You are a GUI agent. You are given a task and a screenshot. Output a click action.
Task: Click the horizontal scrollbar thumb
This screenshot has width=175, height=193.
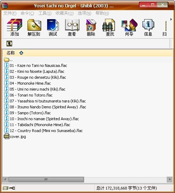[46, 179]
